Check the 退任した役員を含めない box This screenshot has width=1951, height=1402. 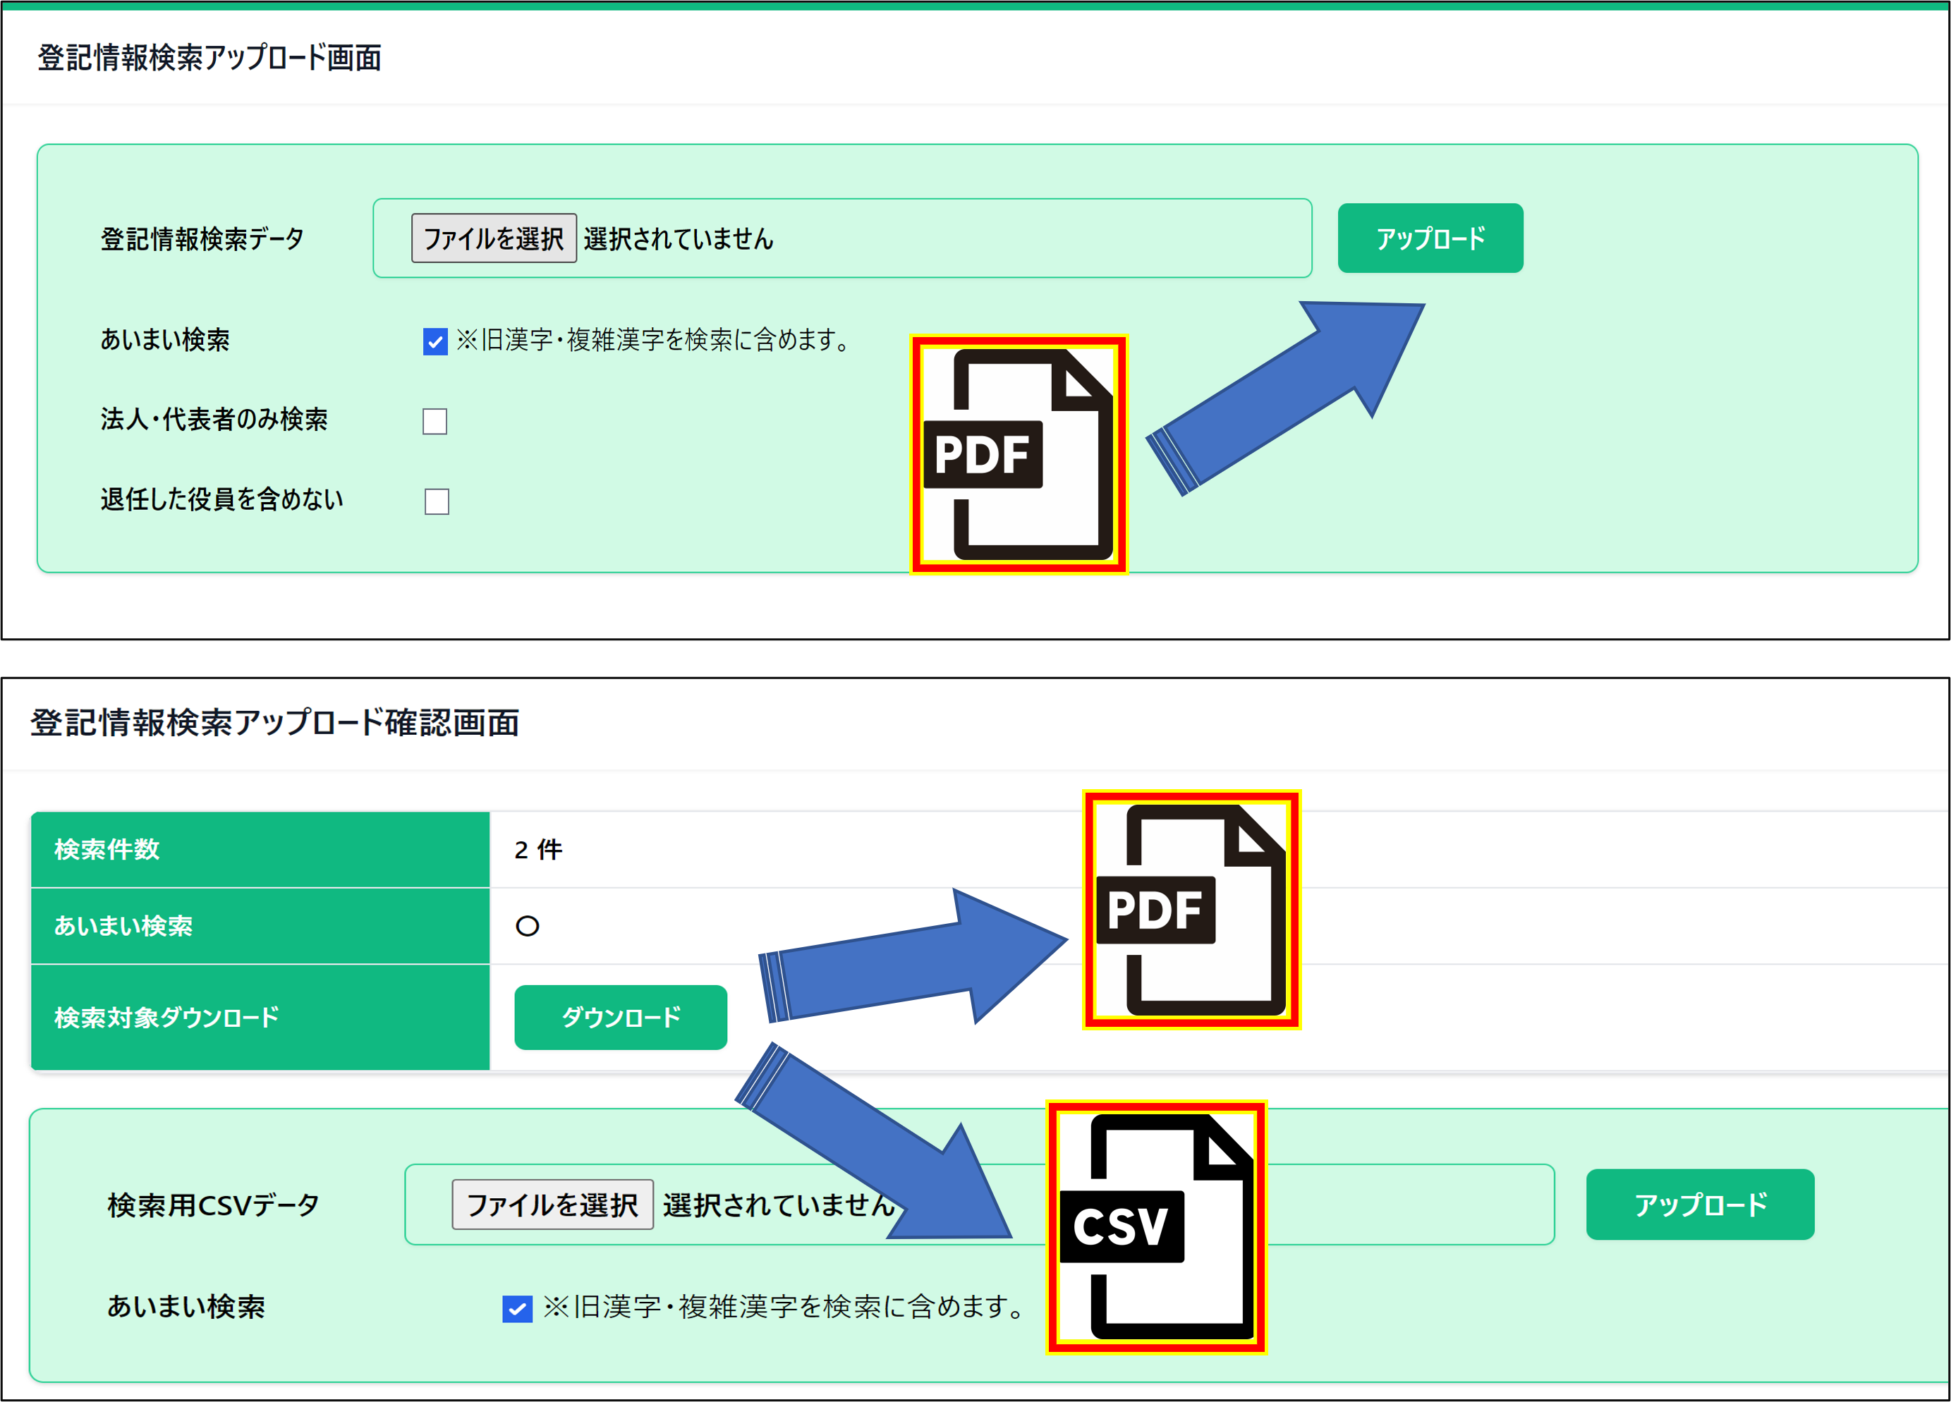(x=435, y=501)
